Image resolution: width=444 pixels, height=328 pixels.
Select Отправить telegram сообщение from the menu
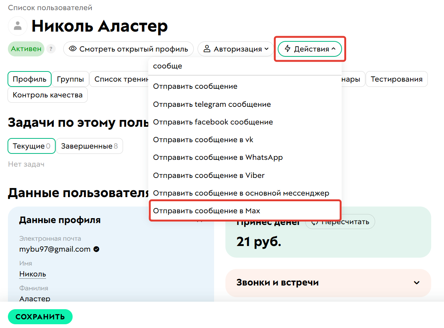[x=212, y=104]
